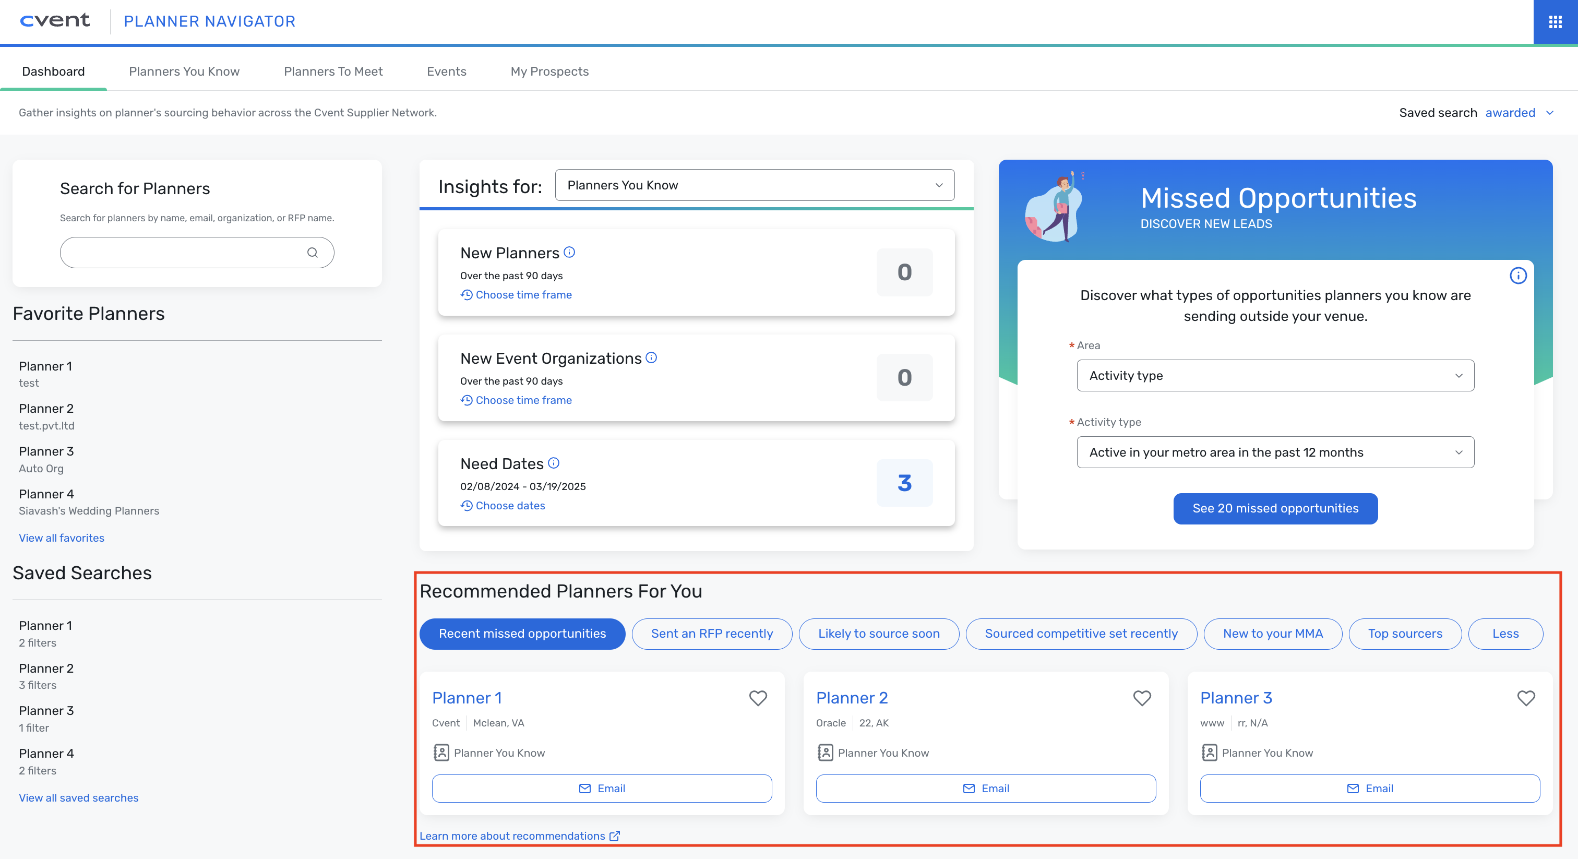Click the New Planners count 0
The width and height of the screenshot is (1578, 859).
point(905,272)
